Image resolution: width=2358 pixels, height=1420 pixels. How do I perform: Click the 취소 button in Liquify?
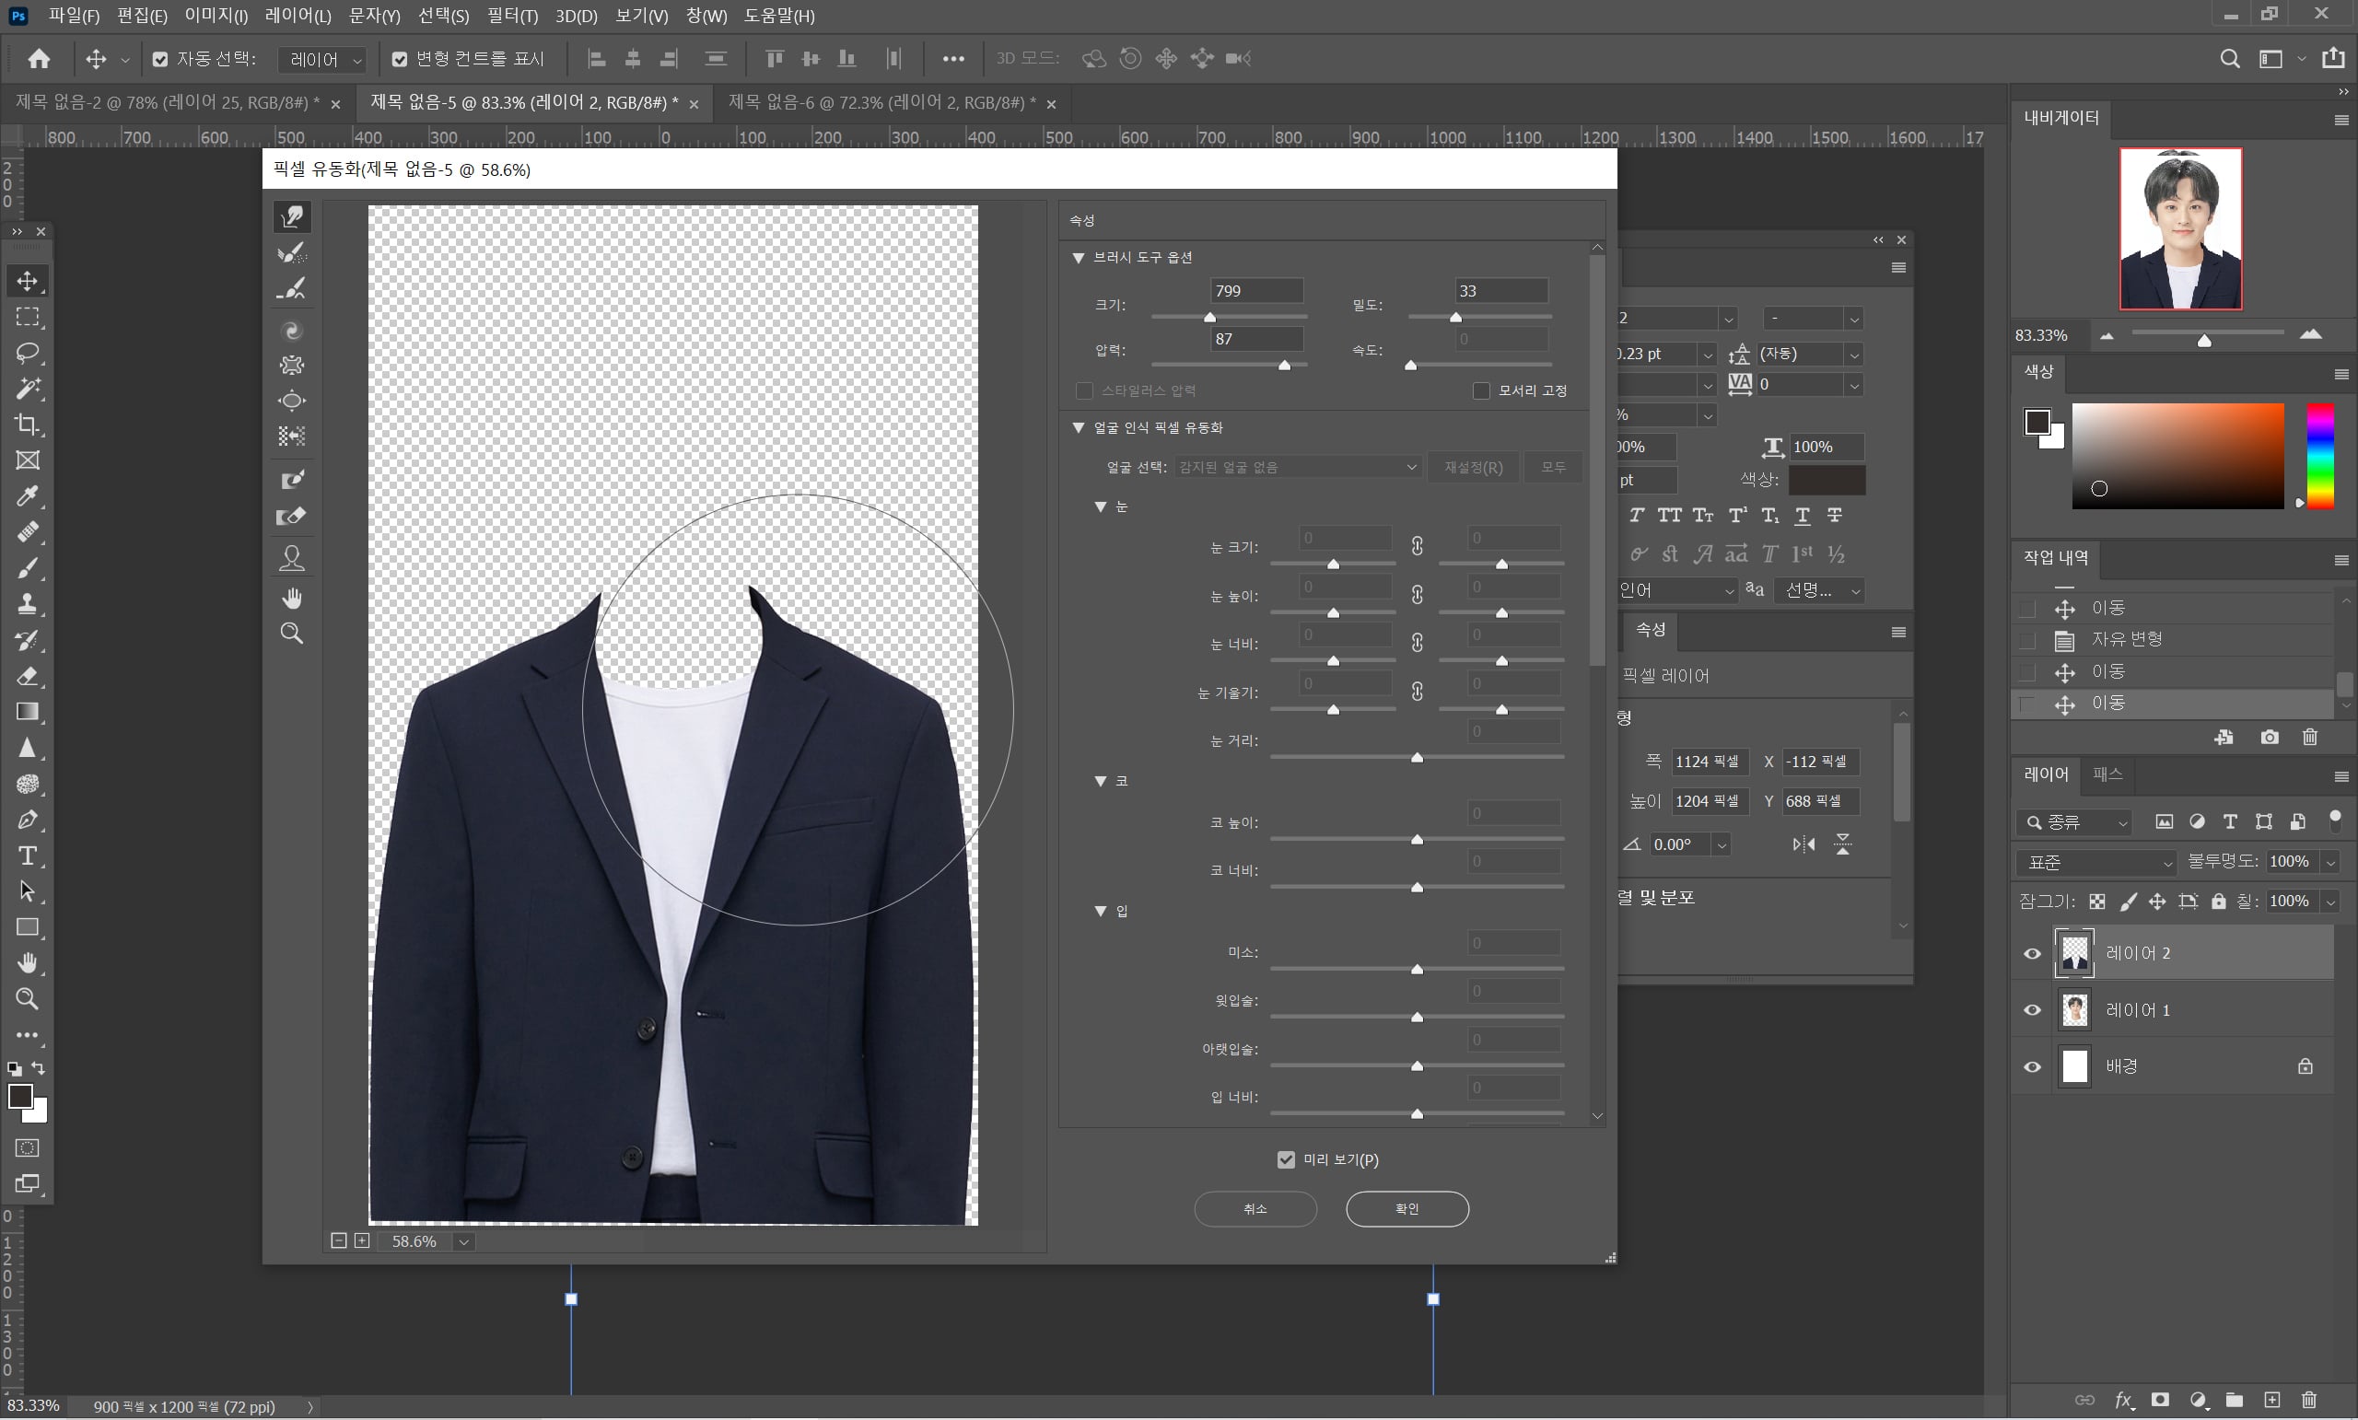(1255, 1208)
